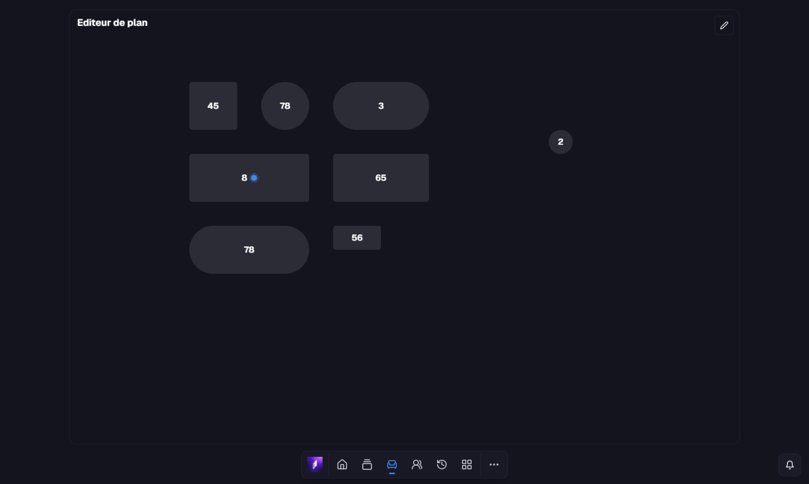Select rectangular table 8
This screenshot has height=484, width=809.
click(249, 178)
